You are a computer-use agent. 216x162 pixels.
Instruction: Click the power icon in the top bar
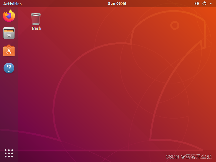coord(204,4)
